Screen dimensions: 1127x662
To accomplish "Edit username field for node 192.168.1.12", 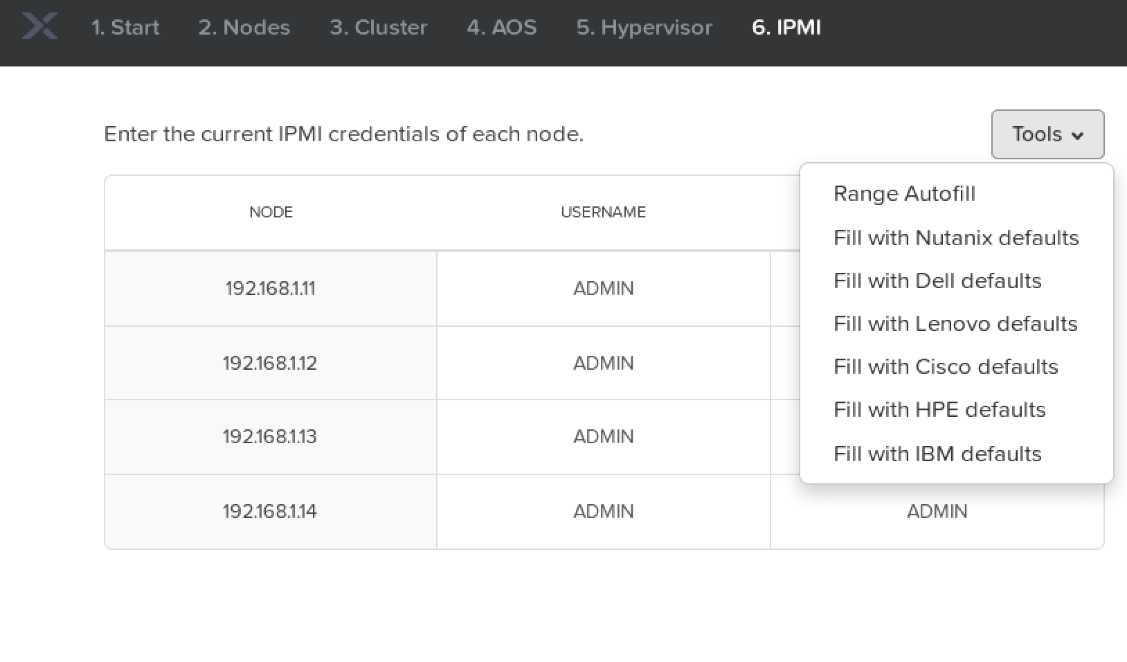I will pos(603,363).
